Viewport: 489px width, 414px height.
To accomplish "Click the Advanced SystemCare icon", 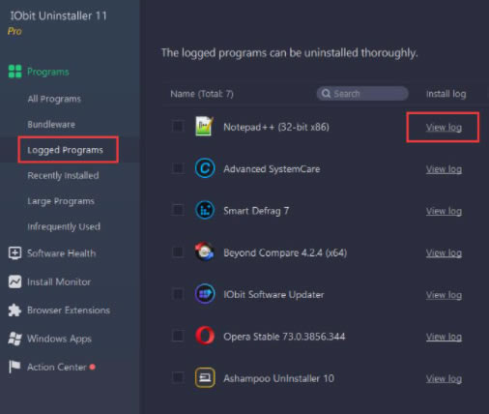I will 205,168.
